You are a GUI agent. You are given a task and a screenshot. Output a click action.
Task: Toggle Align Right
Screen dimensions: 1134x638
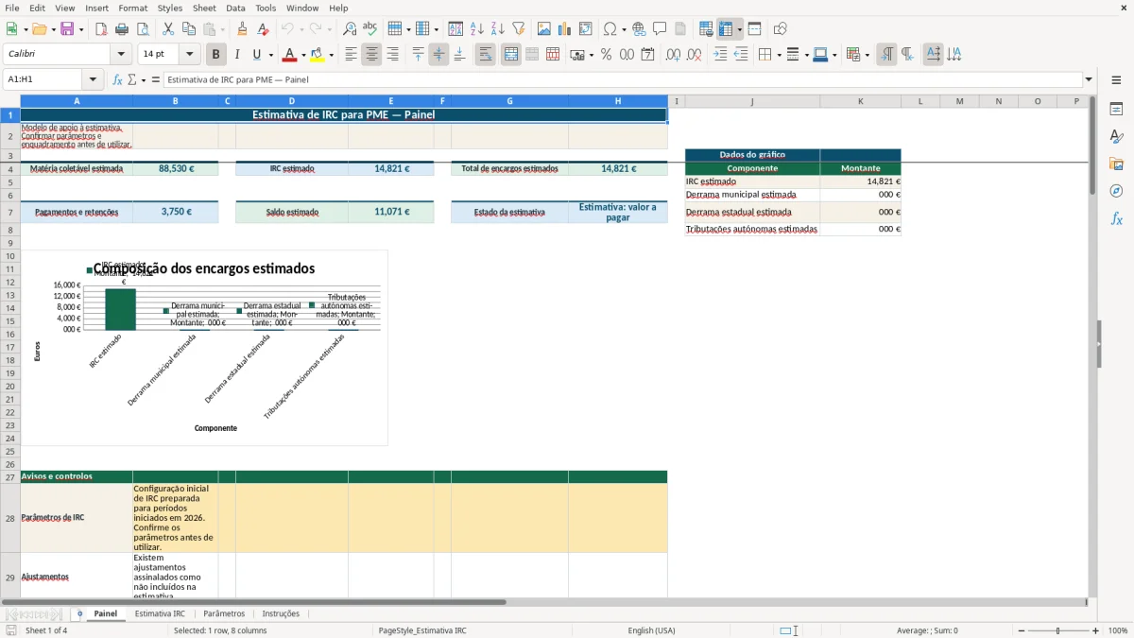[x=392, y=55]
